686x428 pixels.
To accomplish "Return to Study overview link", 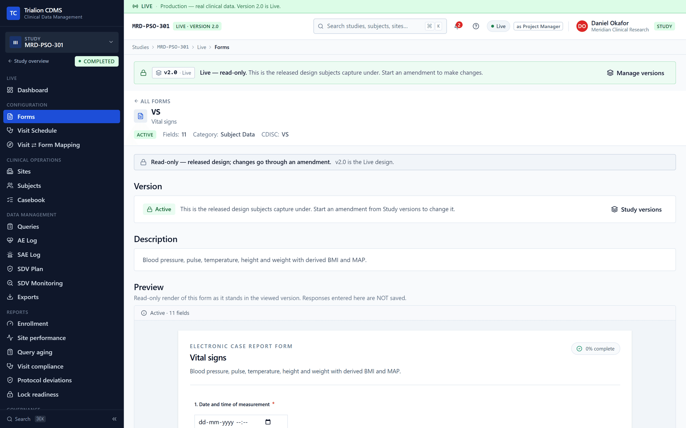I will (x=29, y=61).
